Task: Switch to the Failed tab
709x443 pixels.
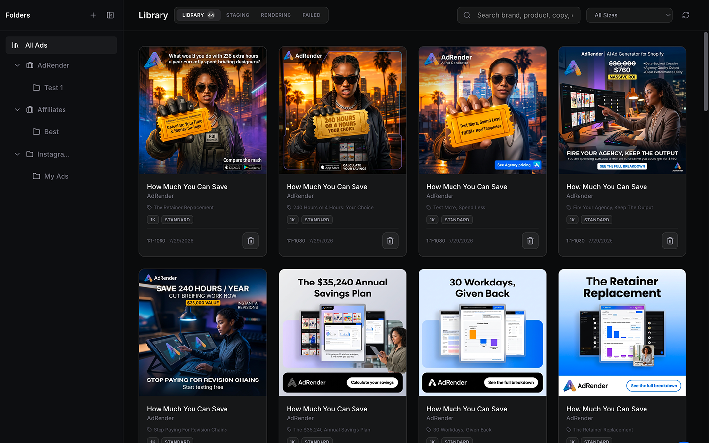Action: coord(311,15)
